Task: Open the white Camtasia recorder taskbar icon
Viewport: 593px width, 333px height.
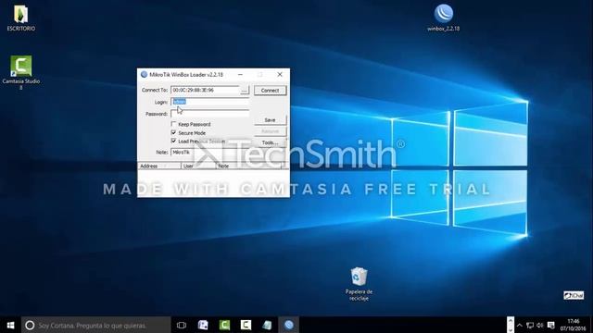Action: 246,325
